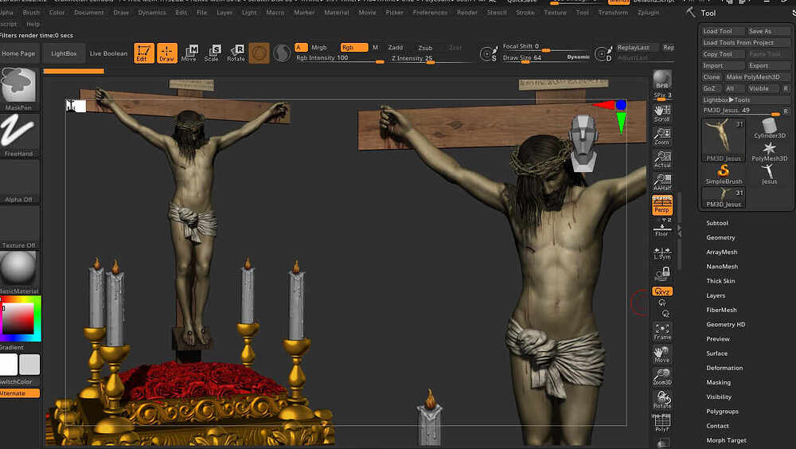The height and width of the screenshot is (449, 796).
Task: Open the Render menu
Action: (x=466, y=12)
